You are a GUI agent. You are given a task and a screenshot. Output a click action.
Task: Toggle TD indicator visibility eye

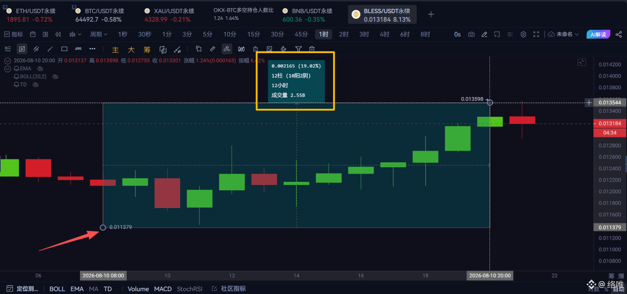click(x=36, y=85)
